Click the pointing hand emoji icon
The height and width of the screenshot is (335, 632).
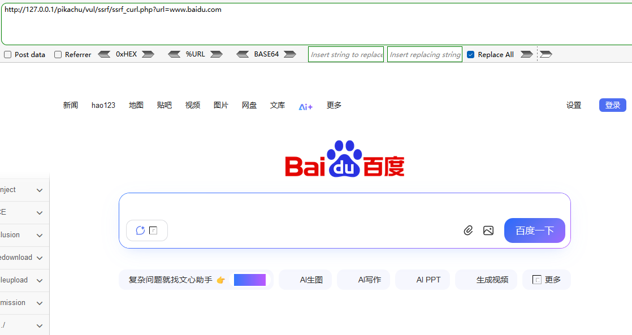click(x=220, y=280)
